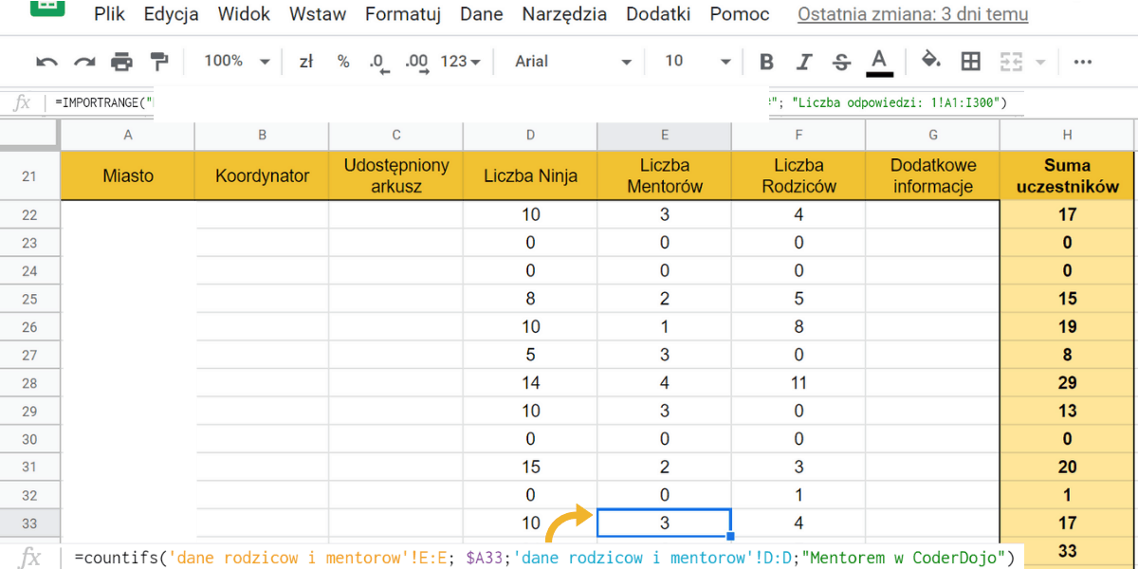The height and width of the screenshot is (569, 1138).
Task: Open the 100% zoom dropdown
Action: 237,62
